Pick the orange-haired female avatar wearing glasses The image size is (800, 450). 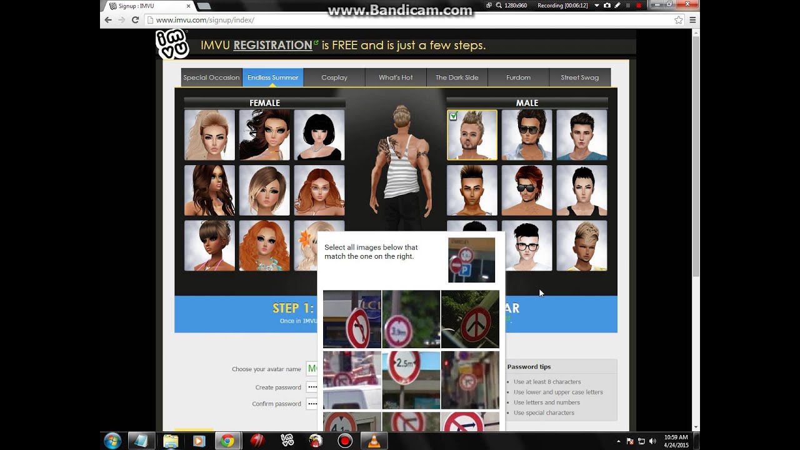(x=319, y=190)
